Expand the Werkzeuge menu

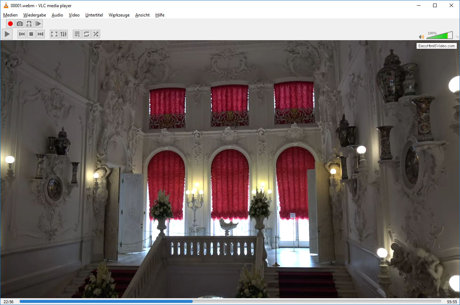(x=119, y=15)
